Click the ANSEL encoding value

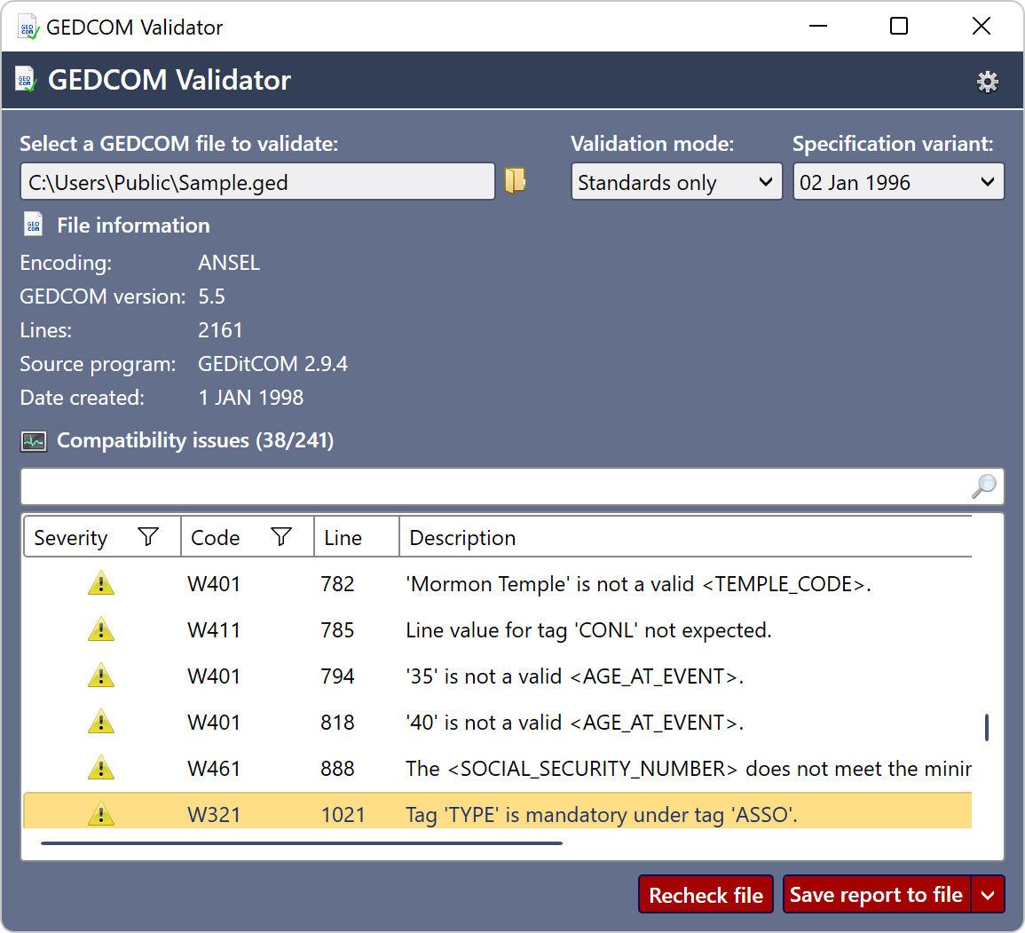click(229, 262)
